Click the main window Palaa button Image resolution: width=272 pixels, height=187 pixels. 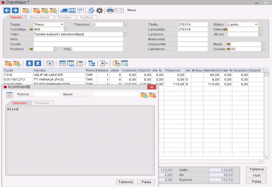256,182
